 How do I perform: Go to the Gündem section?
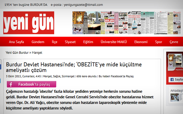pyautogui.click(x=38, y=42)
